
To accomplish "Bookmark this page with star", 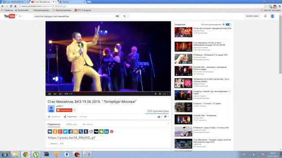I will 265,6.
